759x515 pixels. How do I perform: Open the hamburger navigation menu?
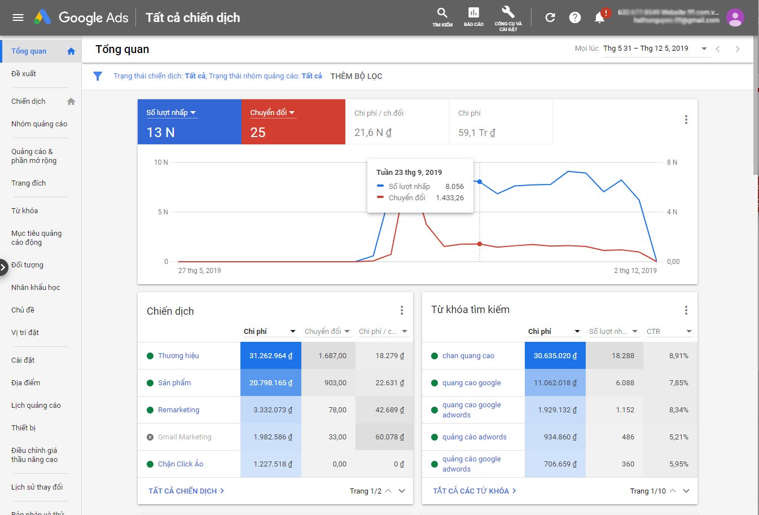click(x=17, y=17)
